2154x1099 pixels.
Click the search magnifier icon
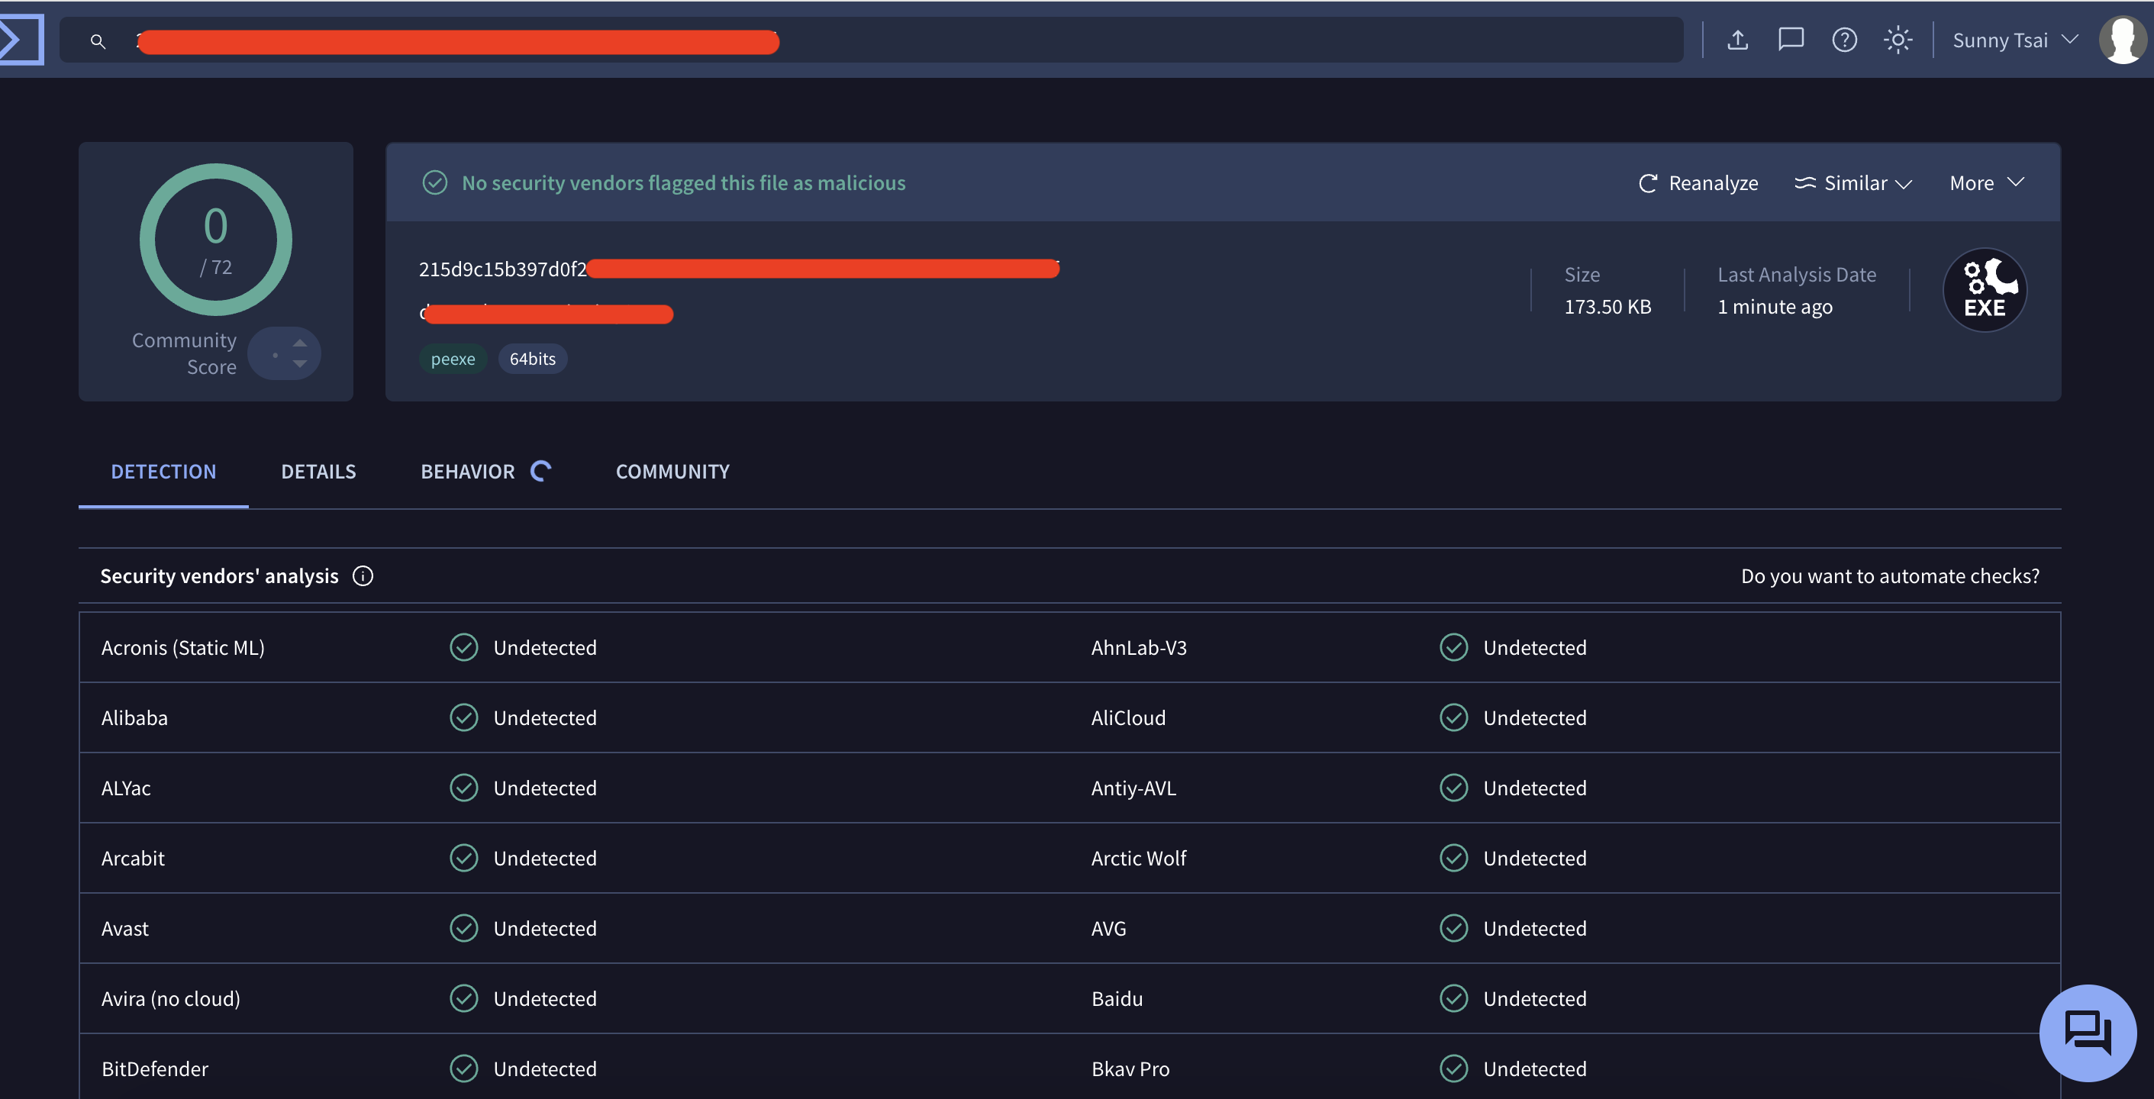click(98, 41)
